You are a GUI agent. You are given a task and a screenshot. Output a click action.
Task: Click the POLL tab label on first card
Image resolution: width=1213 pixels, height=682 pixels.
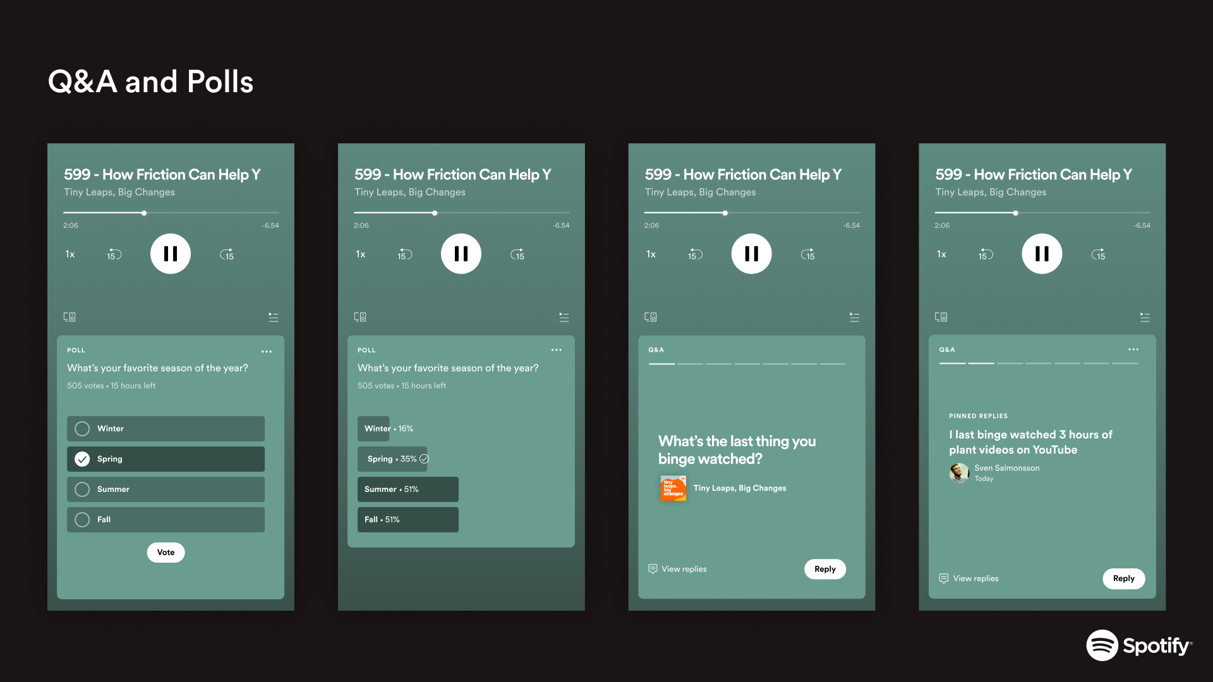[76, 350]
